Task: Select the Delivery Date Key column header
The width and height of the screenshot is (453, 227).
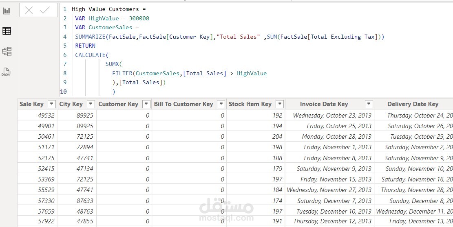Action: tap(413, 104)
